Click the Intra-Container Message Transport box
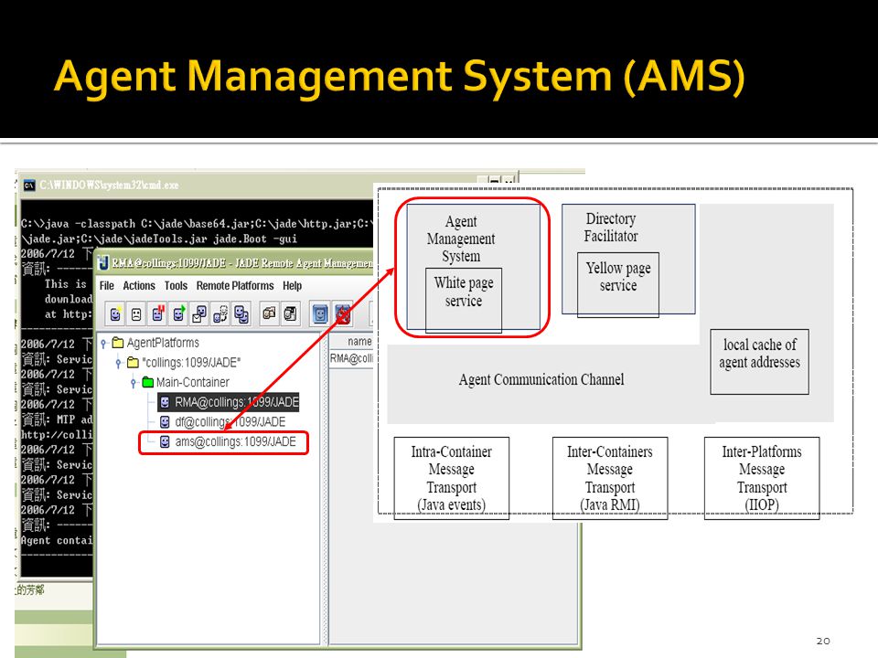The width and height of the screenshot is (878, 658). point(451,478)
